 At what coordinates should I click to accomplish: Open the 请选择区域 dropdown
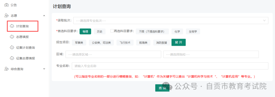pos(113,54)
